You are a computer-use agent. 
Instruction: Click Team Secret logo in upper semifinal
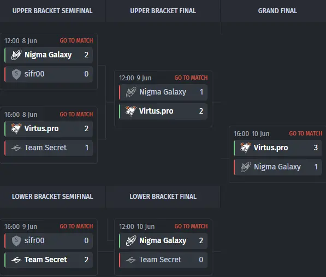(16, 148)
